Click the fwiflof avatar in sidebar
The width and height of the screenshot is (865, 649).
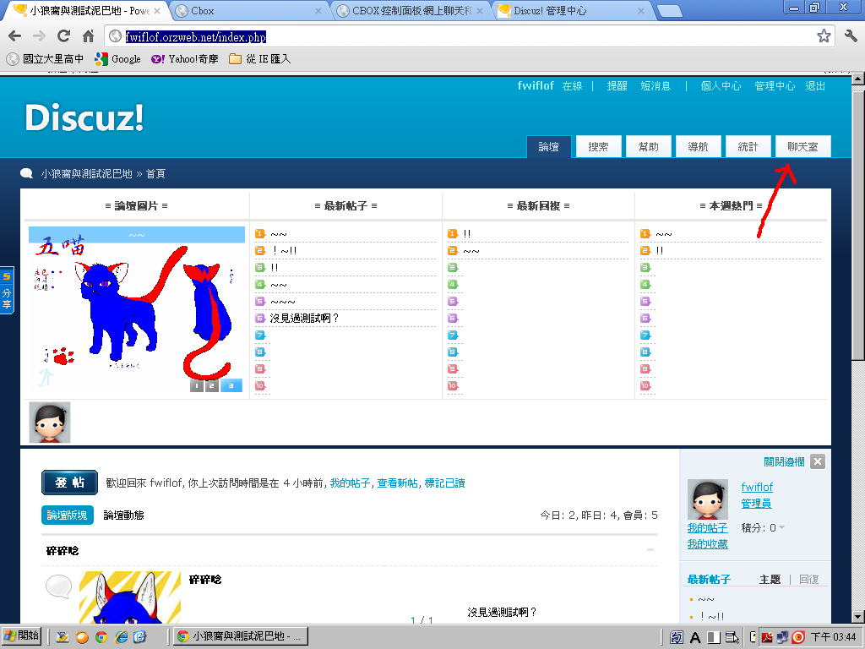click(708, 499)
